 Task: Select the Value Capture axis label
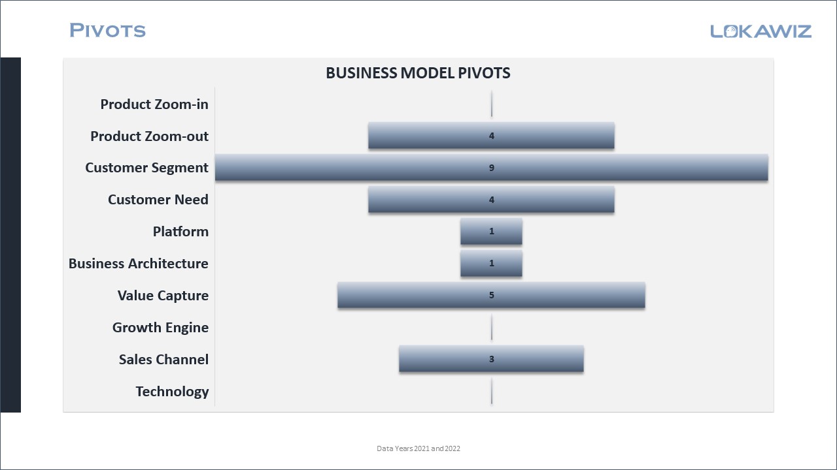point(163,296)
